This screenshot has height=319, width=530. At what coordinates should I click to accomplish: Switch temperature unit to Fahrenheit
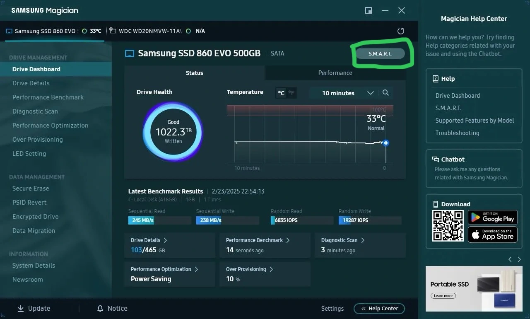pos(291,93)
